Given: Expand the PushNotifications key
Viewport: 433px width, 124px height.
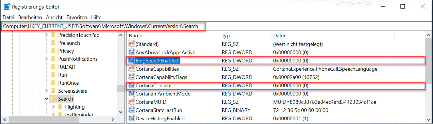Looking at the screenshot, I should tap(46, 59).
